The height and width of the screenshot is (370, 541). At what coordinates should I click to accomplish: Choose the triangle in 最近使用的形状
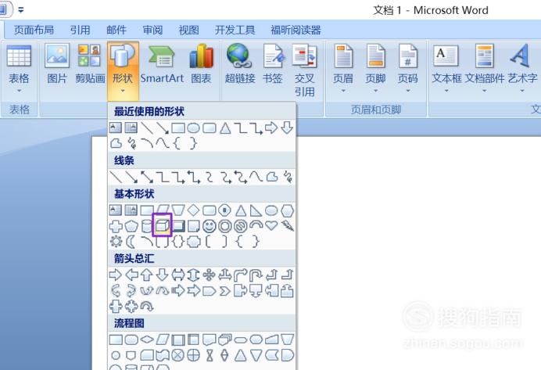[225, 128]
